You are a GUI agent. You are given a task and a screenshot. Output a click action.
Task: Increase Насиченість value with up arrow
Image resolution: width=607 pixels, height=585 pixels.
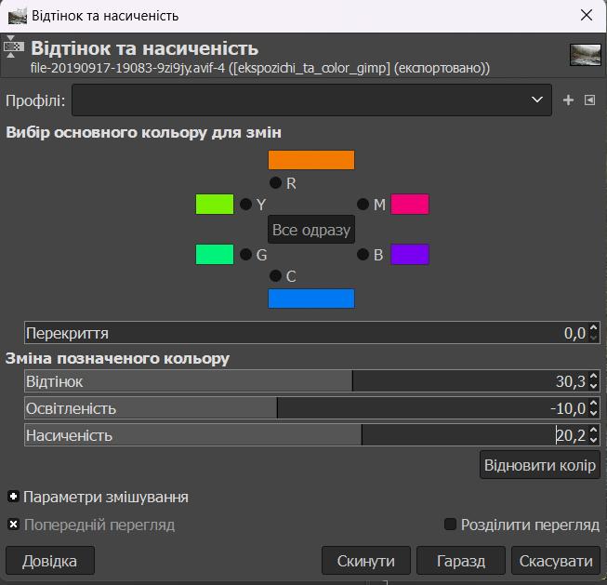pos(593,431)
